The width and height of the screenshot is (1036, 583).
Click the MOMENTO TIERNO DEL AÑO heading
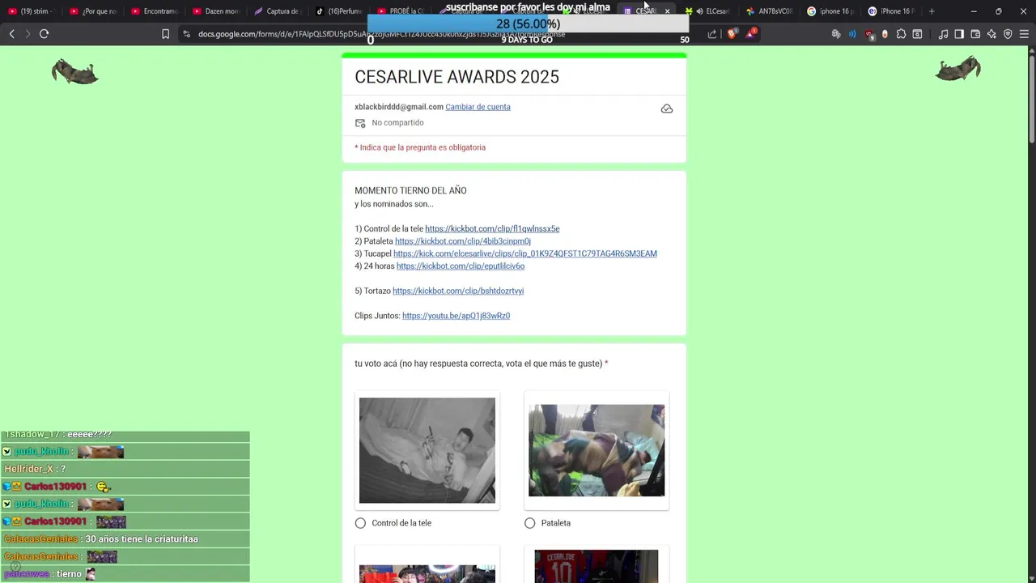pos(410,191)
